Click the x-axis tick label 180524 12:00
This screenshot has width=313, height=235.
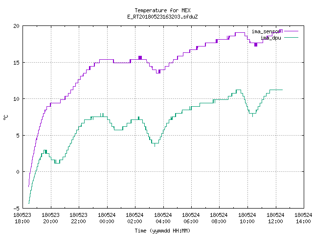(x=276, y=218)
